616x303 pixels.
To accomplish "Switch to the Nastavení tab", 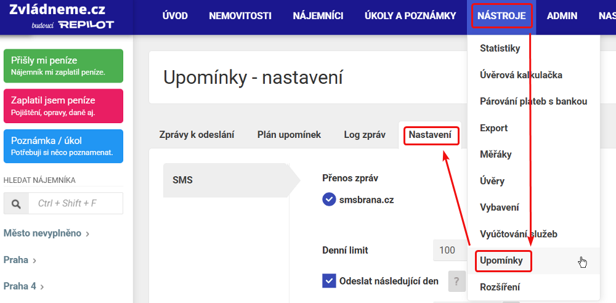I will [430, 135].
